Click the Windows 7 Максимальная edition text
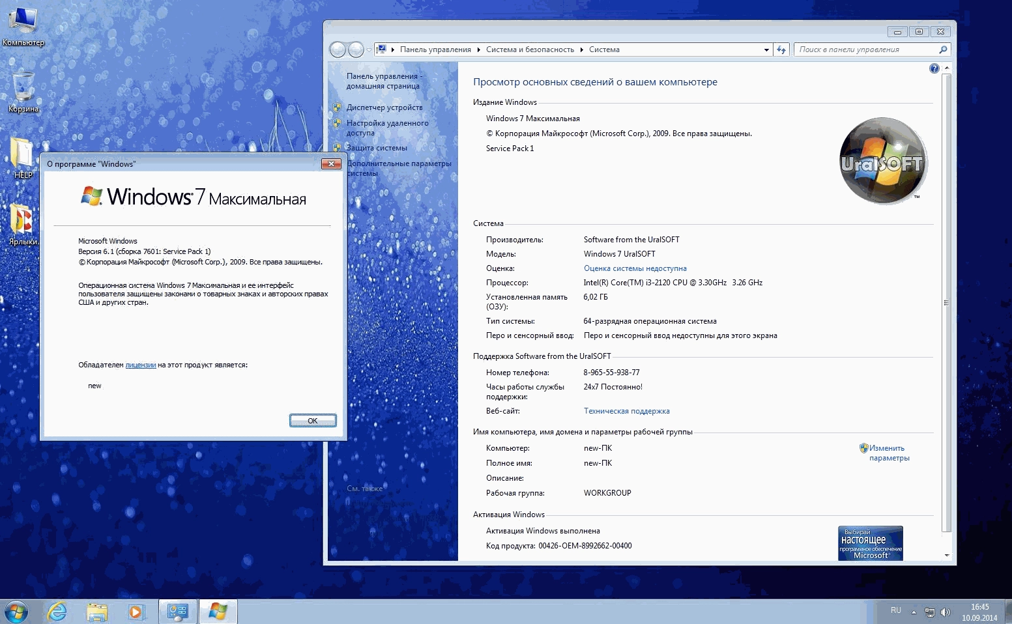Image resolution: width=1012 pixels, height=624 pixels. click(x=532, y=119)
